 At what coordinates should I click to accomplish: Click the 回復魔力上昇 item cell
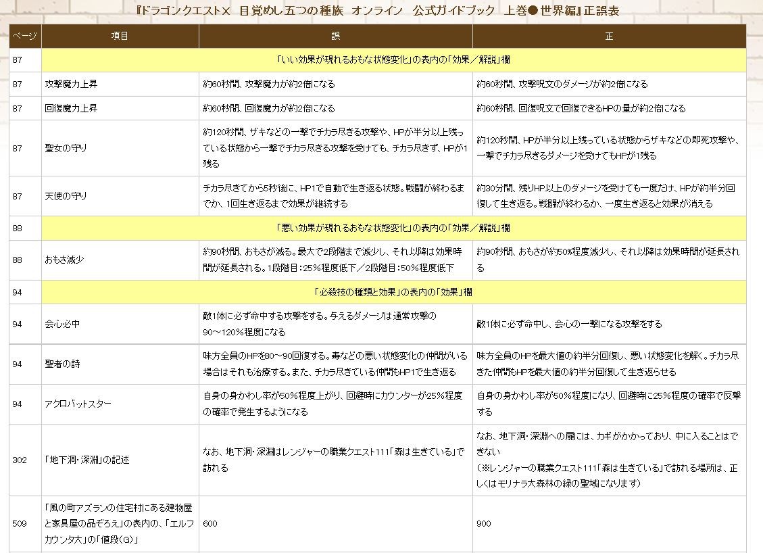[x=120, y=108]
